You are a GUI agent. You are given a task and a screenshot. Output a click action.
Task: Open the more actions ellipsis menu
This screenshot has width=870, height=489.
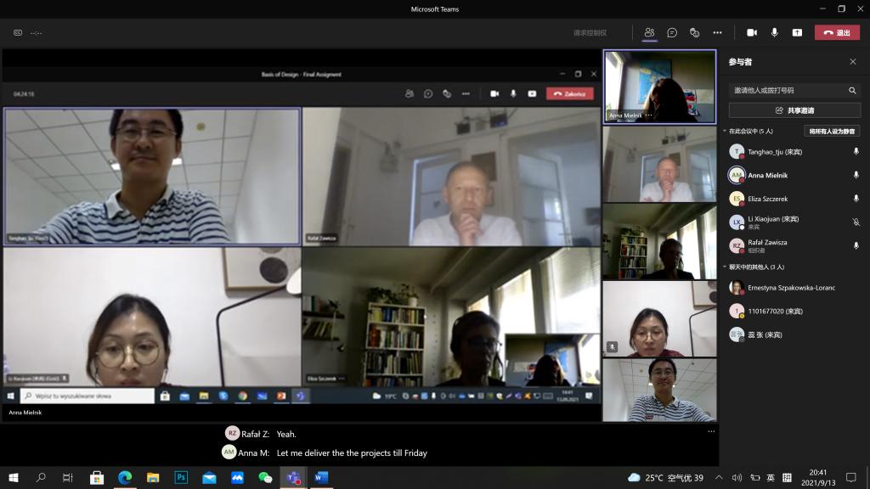(717, 32)
